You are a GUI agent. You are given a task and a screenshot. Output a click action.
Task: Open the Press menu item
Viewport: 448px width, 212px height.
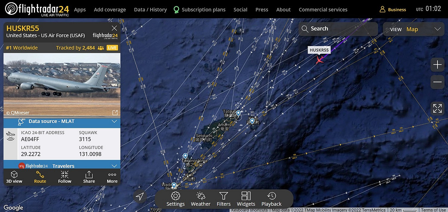[262, 10]
